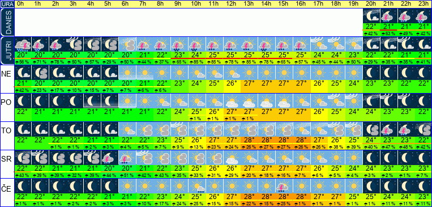This screenshot has height=207, width=432.
Task: Click the NE 12h sun with cloud icon
Action: point(232,73)
